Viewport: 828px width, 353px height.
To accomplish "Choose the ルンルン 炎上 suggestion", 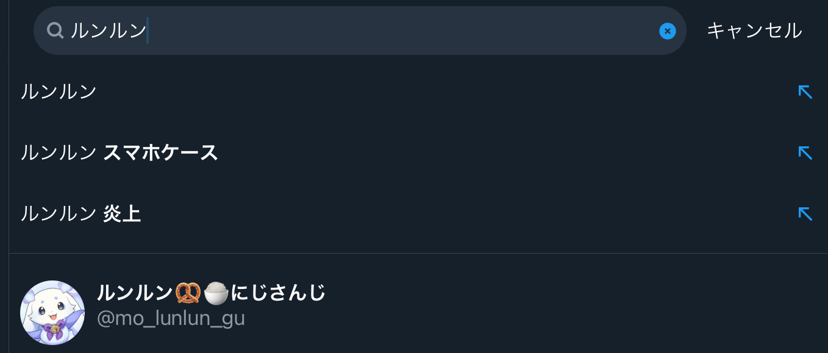I will point(80,214).
